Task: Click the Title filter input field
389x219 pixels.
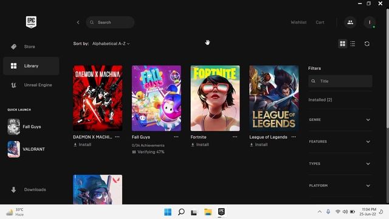Action: (x=340, y=81)
